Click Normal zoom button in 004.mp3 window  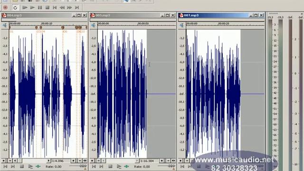[x=85, y=161]
